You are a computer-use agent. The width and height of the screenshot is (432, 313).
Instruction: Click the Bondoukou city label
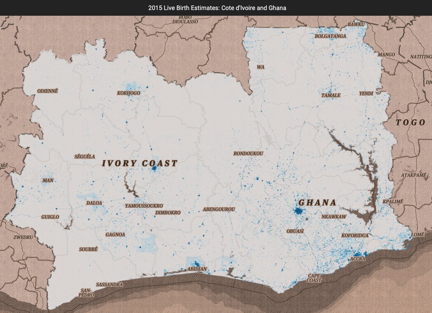tap(248, 154)
